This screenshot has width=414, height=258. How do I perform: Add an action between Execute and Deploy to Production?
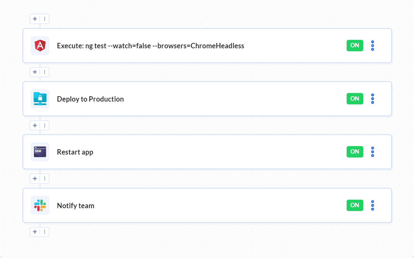point(35,72)
